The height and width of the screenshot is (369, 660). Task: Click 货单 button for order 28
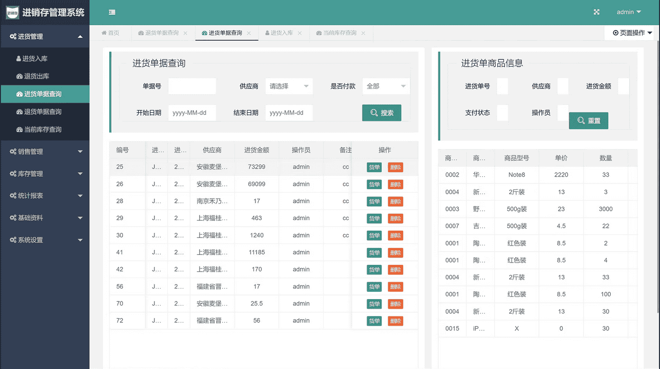(374, 201)
